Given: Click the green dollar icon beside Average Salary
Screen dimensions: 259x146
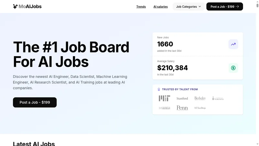Looking at the screenshot, I should [x=233, y=68].
